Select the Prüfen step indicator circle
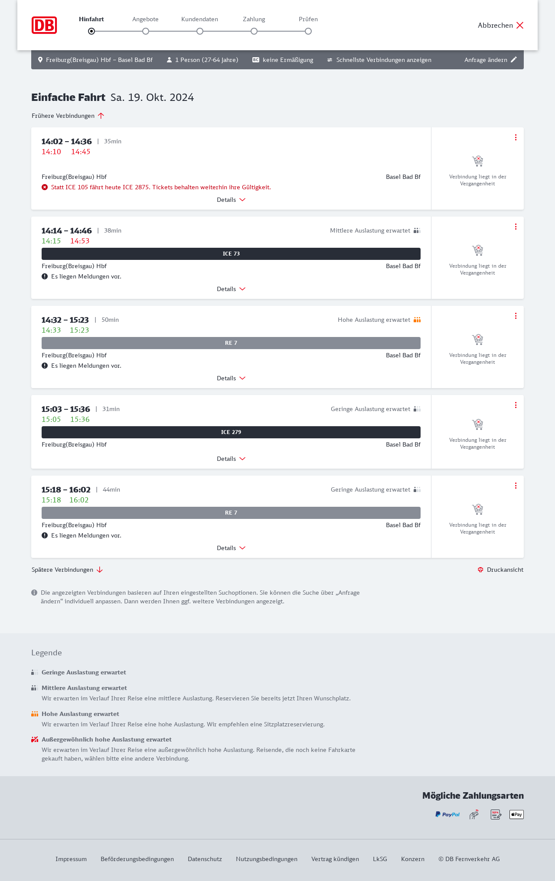This screenshot has width=555, height=881. click(x=308, y=31)
